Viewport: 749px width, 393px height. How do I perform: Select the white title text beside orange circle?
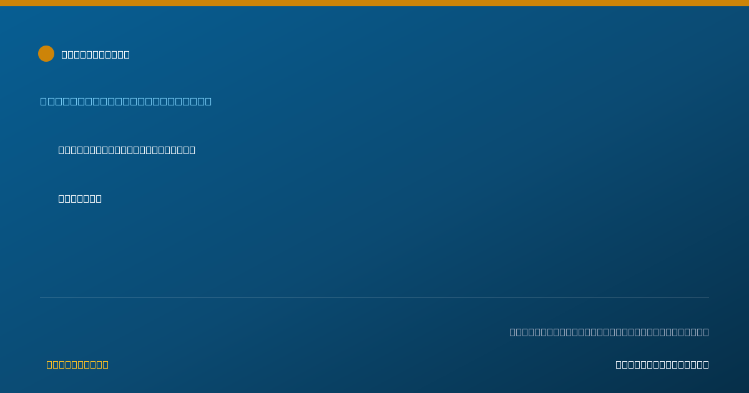pyautogui.click(x=95, y=54)
